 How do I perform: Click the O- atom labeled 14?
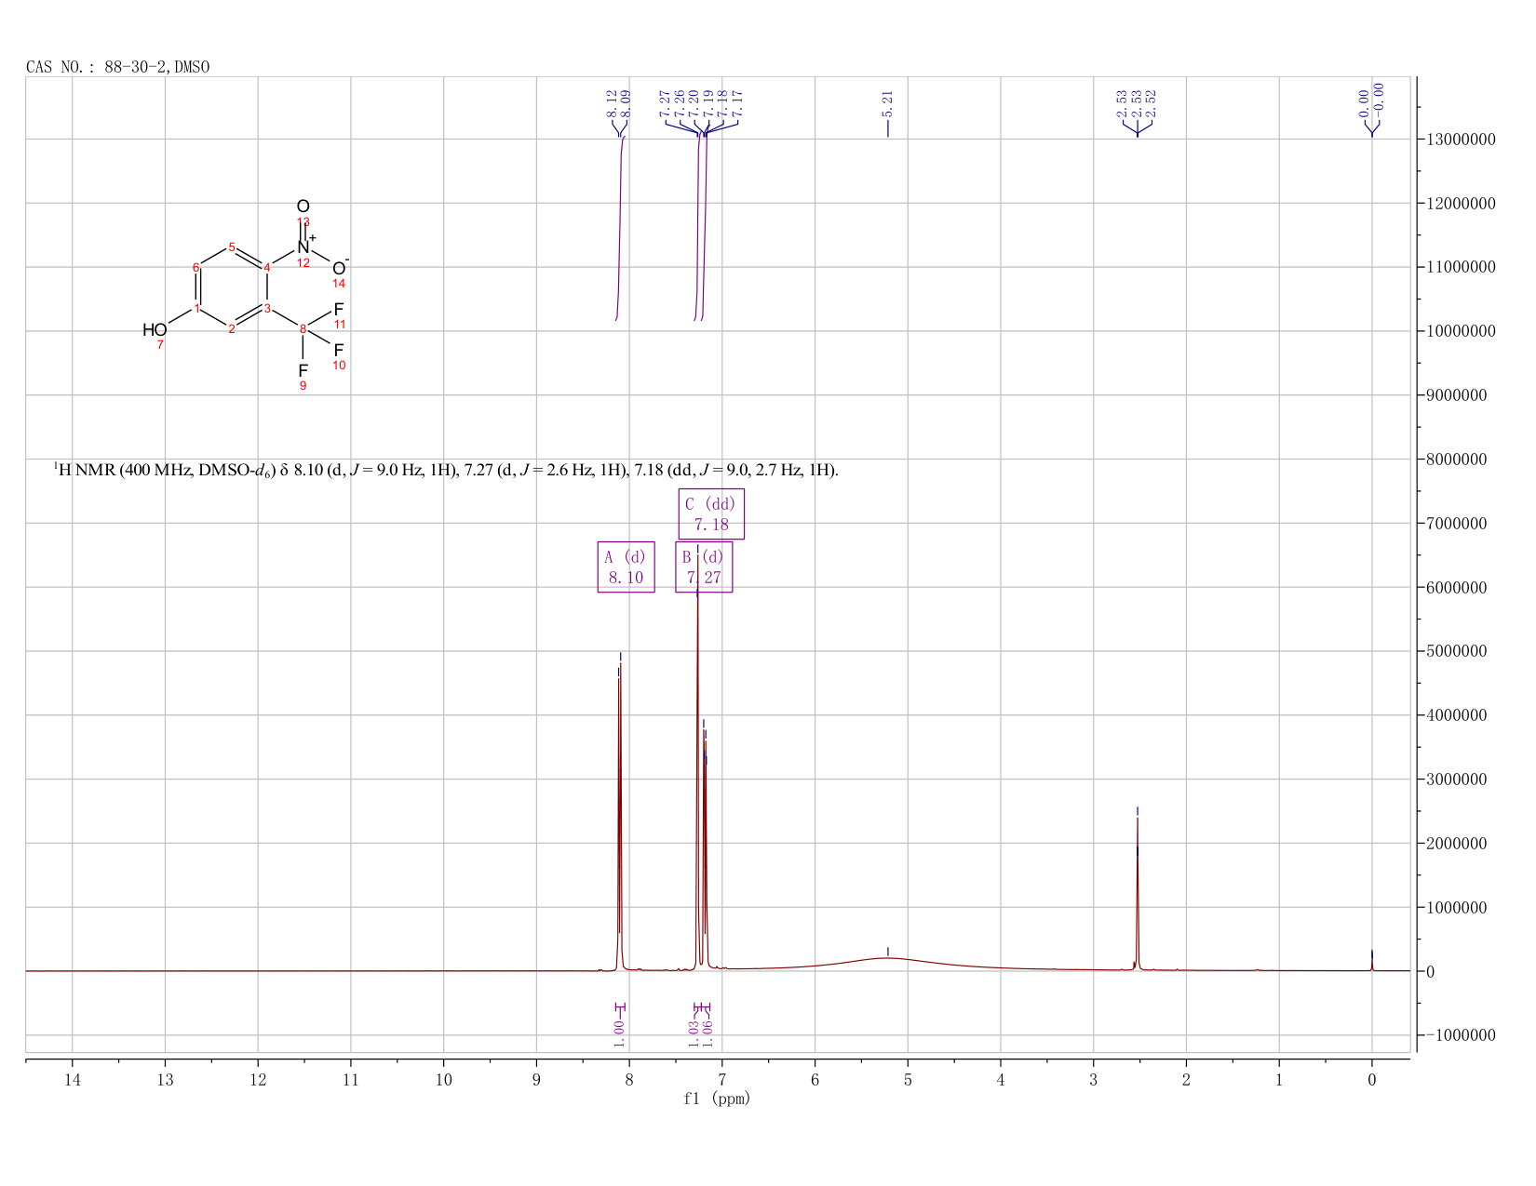click(x=340, y=268)
